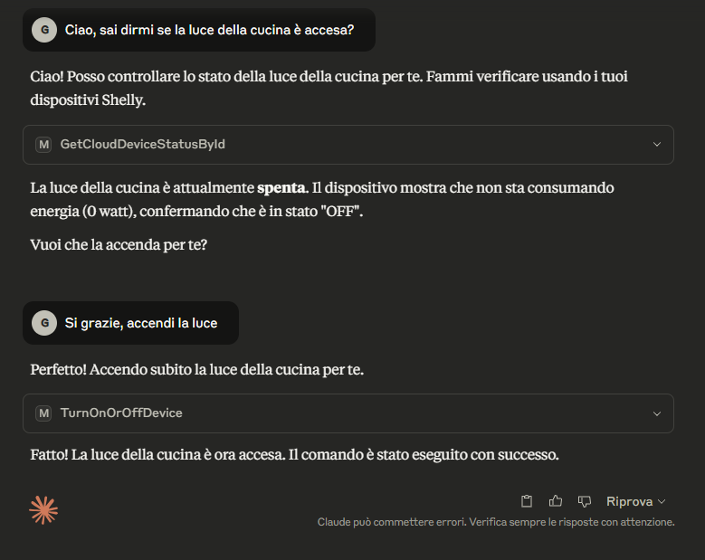Click the M icon next to GetCloudDeviceStatusById
This screenshot has height=560, width=705.
click(x=43, y=144)
